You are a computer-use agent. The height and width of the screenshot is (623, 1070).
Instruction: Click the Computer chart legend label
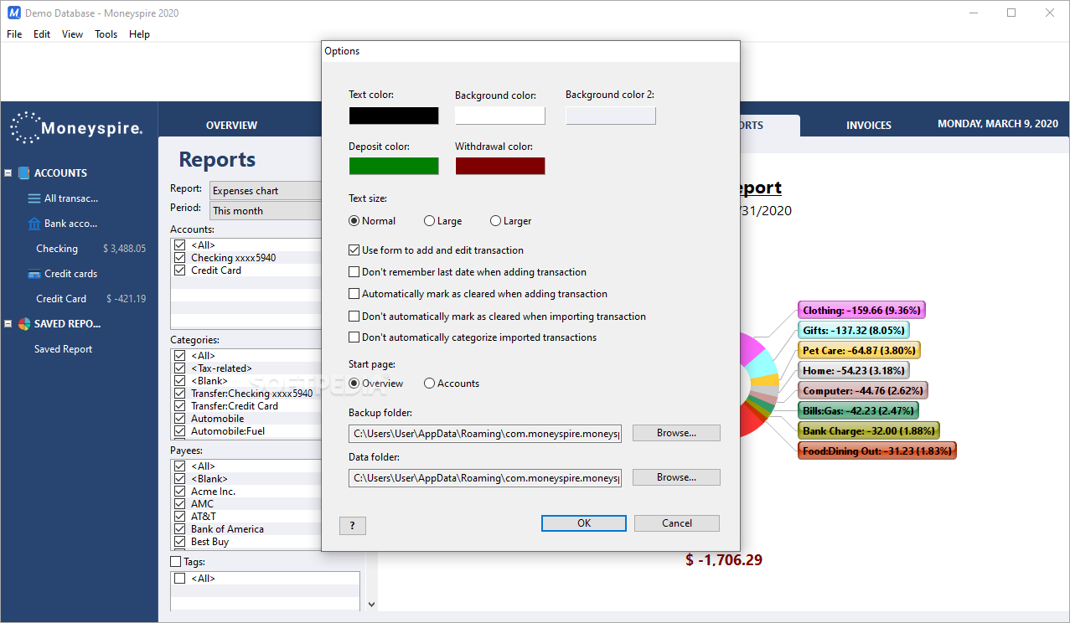click(862, 391)
